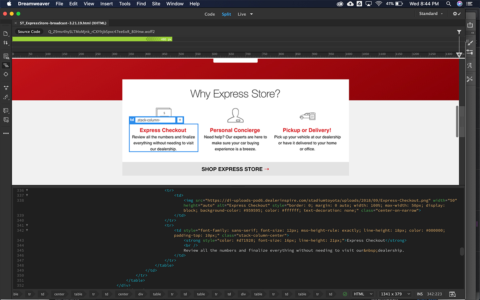480x300 pixels.
Task: Open Siri from menu bar
Action: click(x=460, y=4)
